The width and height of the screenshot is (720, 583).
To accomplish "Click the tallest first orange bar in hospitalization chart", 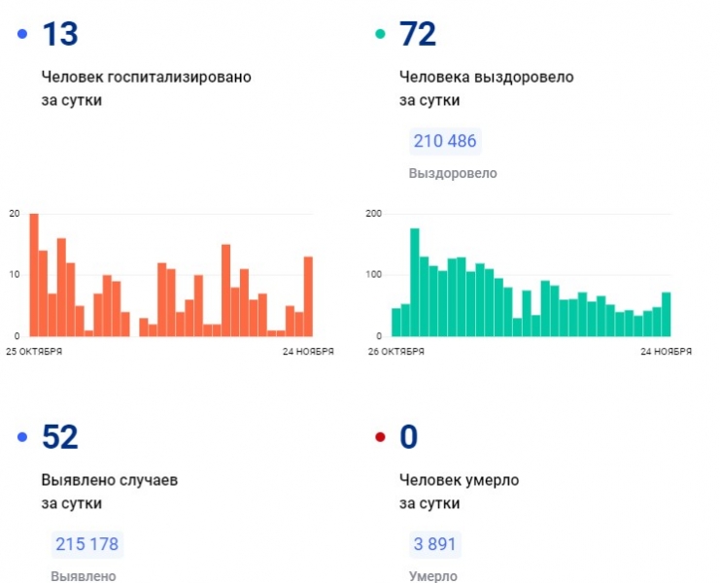I will 34,274.
